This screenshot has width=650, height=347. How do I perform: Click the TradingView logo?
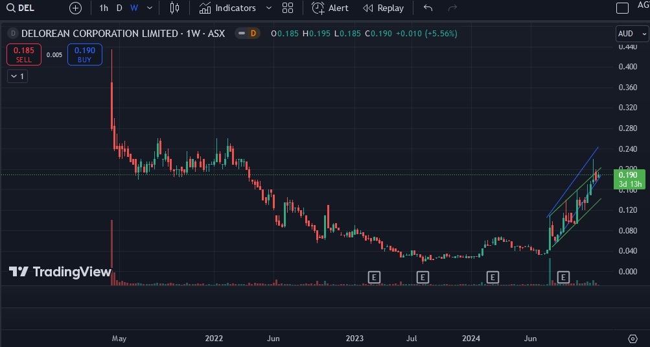(x=60, y=272)
